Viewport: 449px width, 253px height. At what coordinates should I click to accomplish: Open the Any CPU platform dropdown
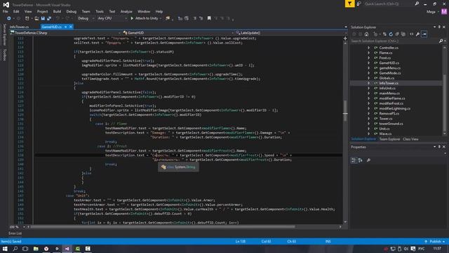click(x=112, y=18)
